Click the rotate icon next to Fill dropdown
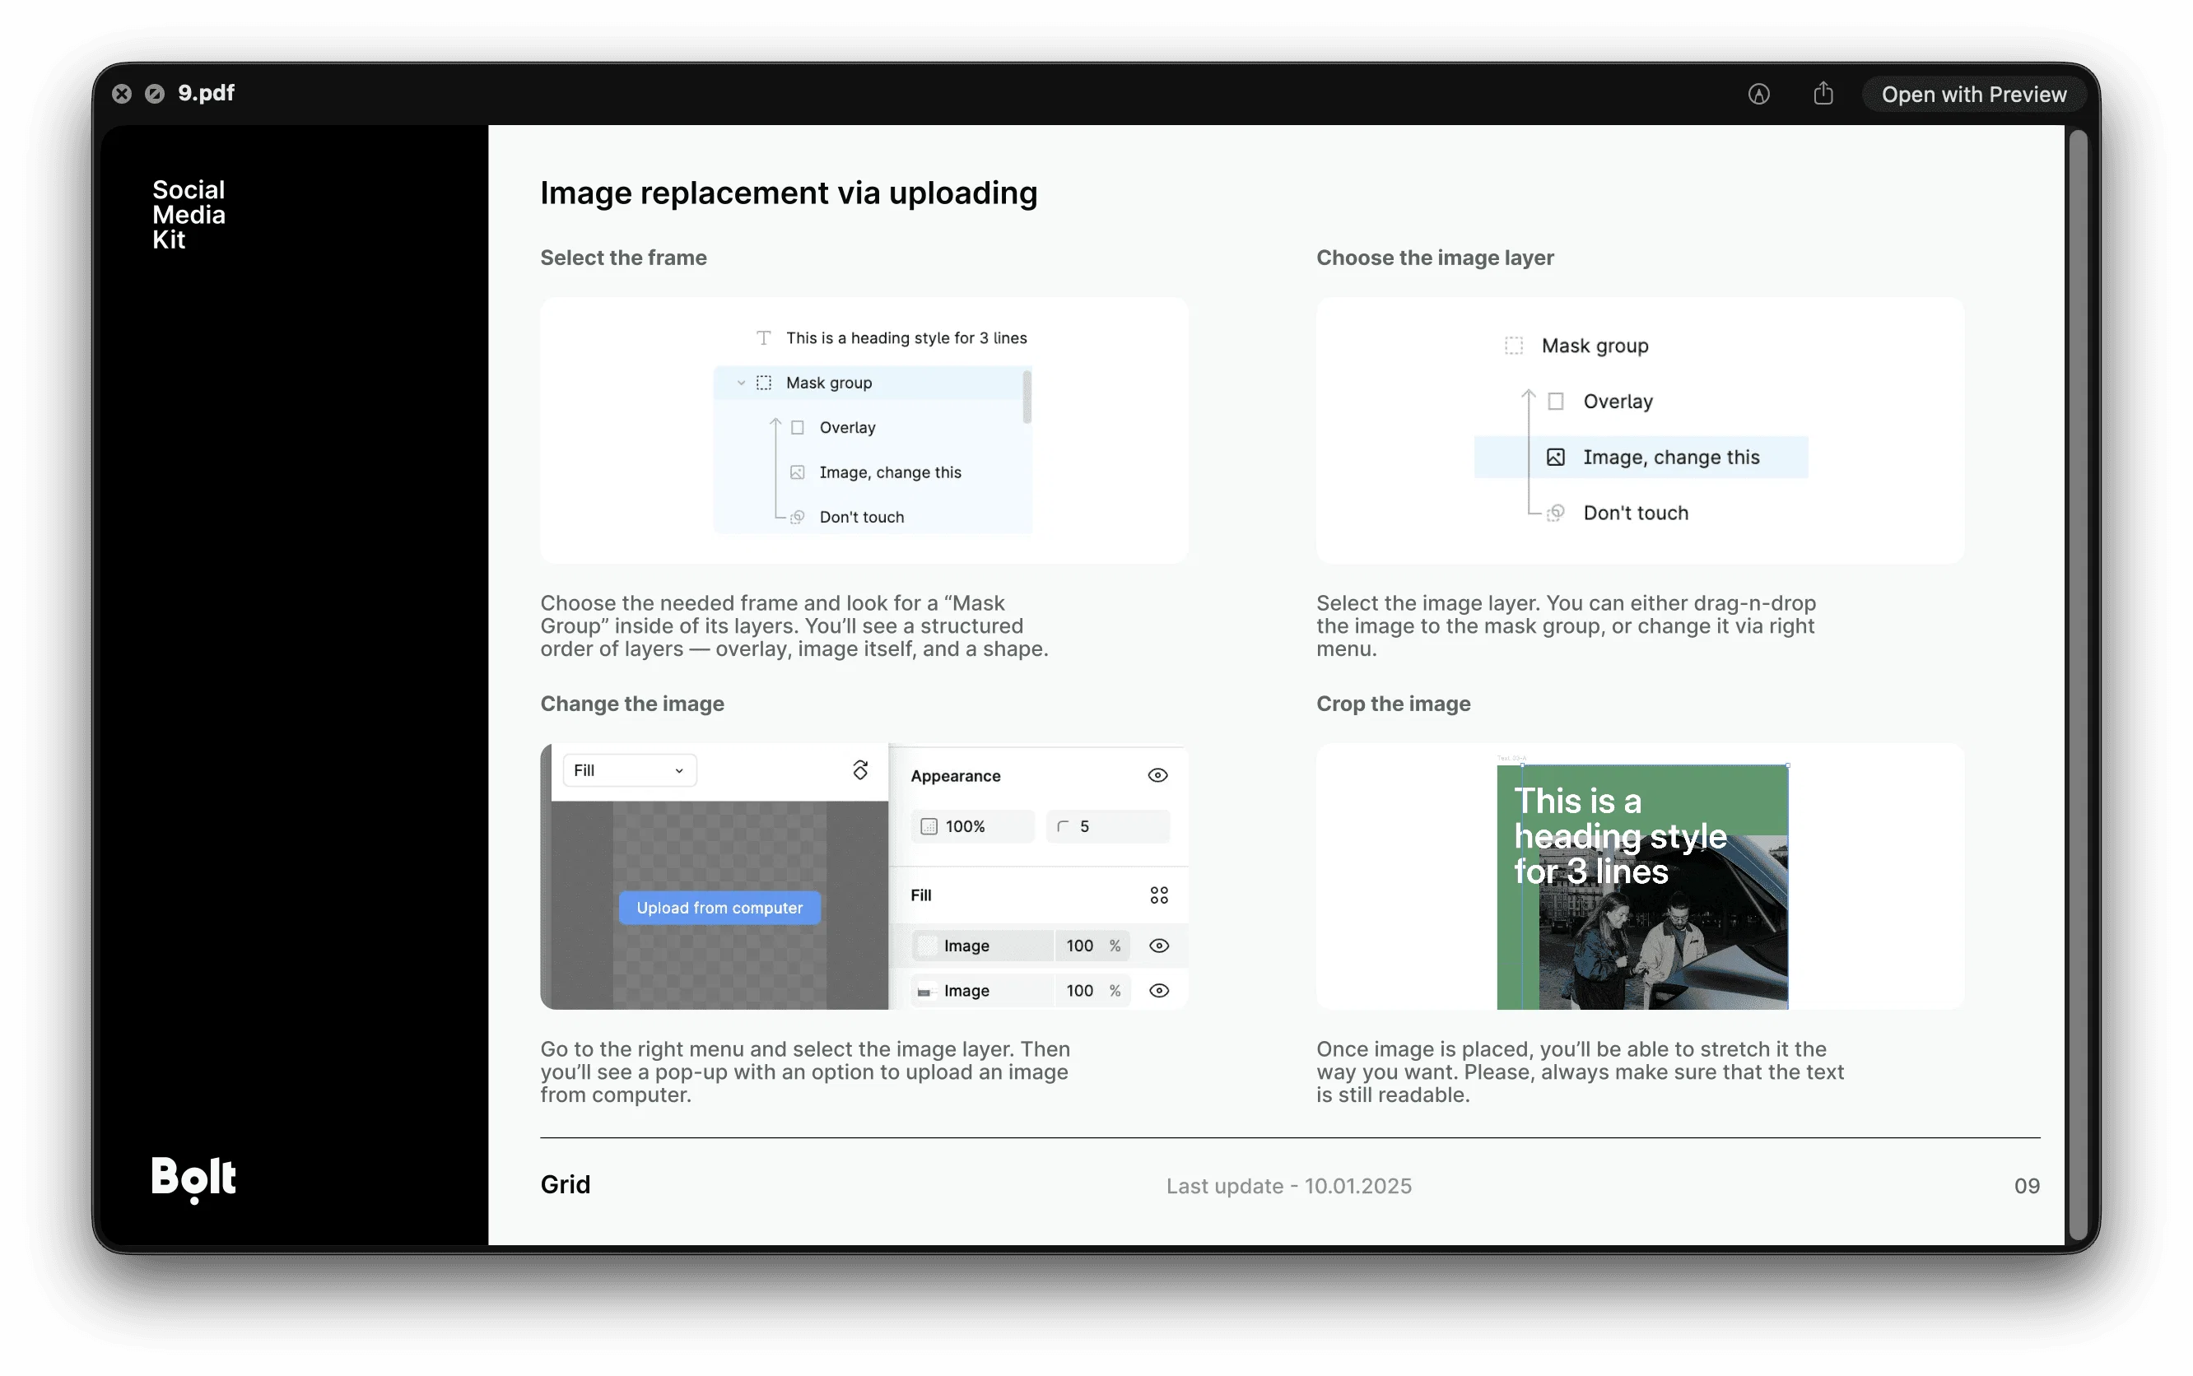This screenshot has width=2193, height=1376. [x=859, y=770]
